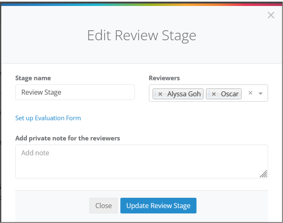Click the Edit Review Stage heading
Viewport: 283px width, 223px height.
click(x=141, y=36)
